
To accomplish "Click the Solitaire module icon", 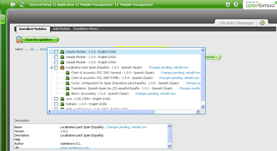I will [x=62, y=104].
